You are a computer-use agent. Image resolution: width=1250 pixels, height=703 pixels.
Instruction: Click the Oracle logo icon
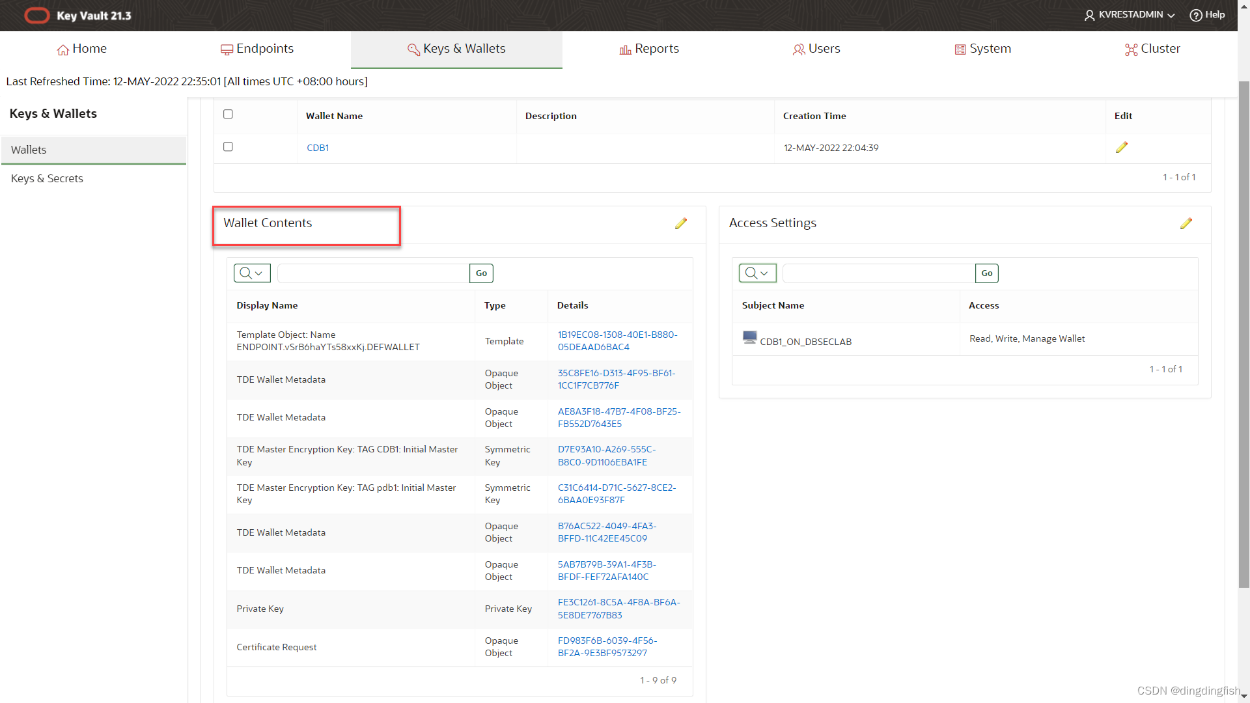36,15
